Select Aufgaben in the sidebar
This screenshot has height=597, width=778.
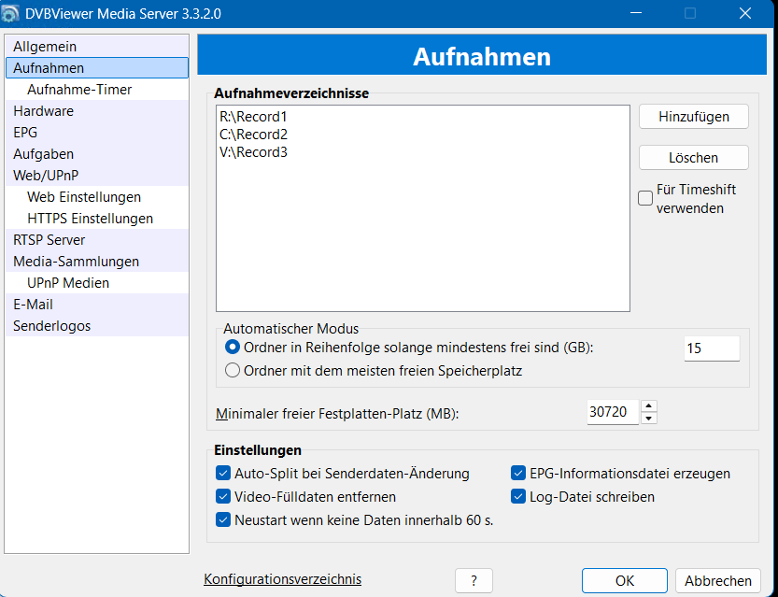pos(97,154)
